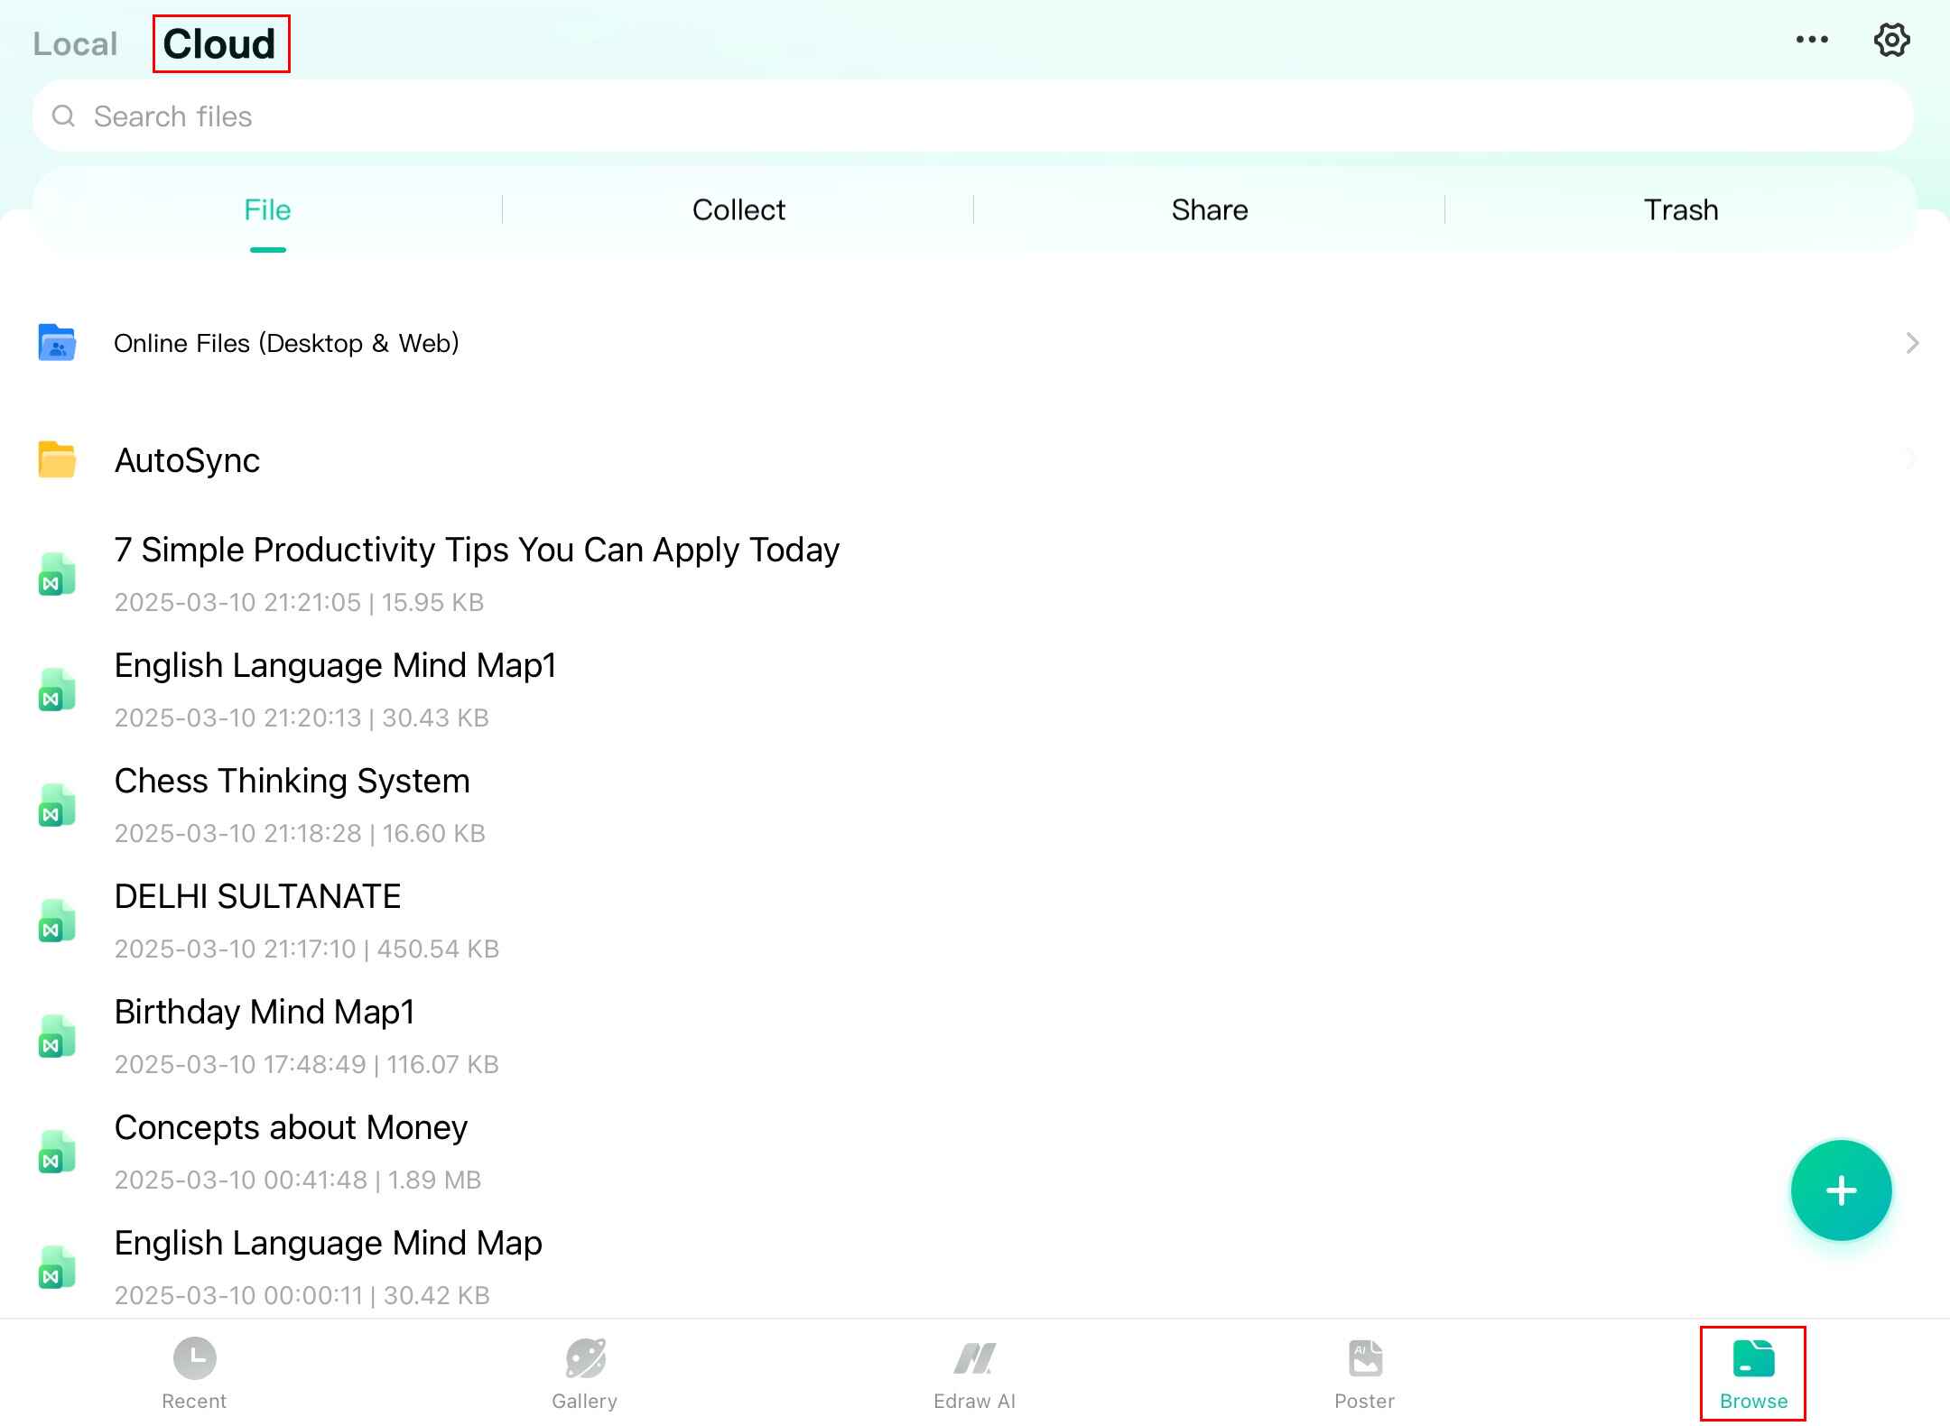Tap the green plus create button
The image size is (1950, 1426).
pos(1841,1190)
